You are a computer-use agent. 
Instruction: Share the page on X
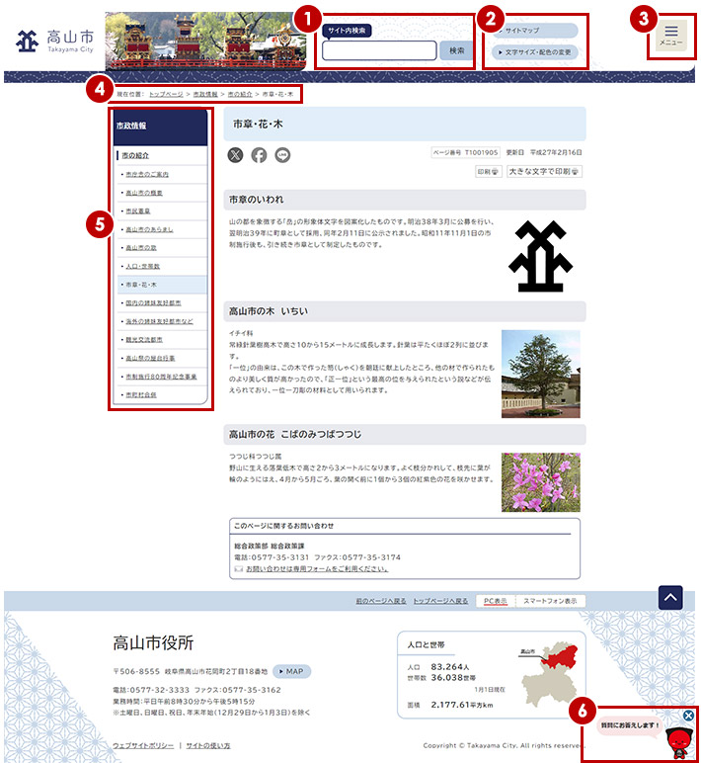pos(235,154)
